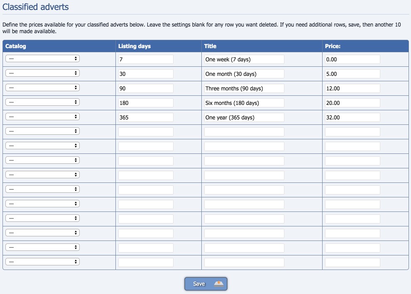
Task: Click the first empty Title field
Action: (x=244, y=132)
